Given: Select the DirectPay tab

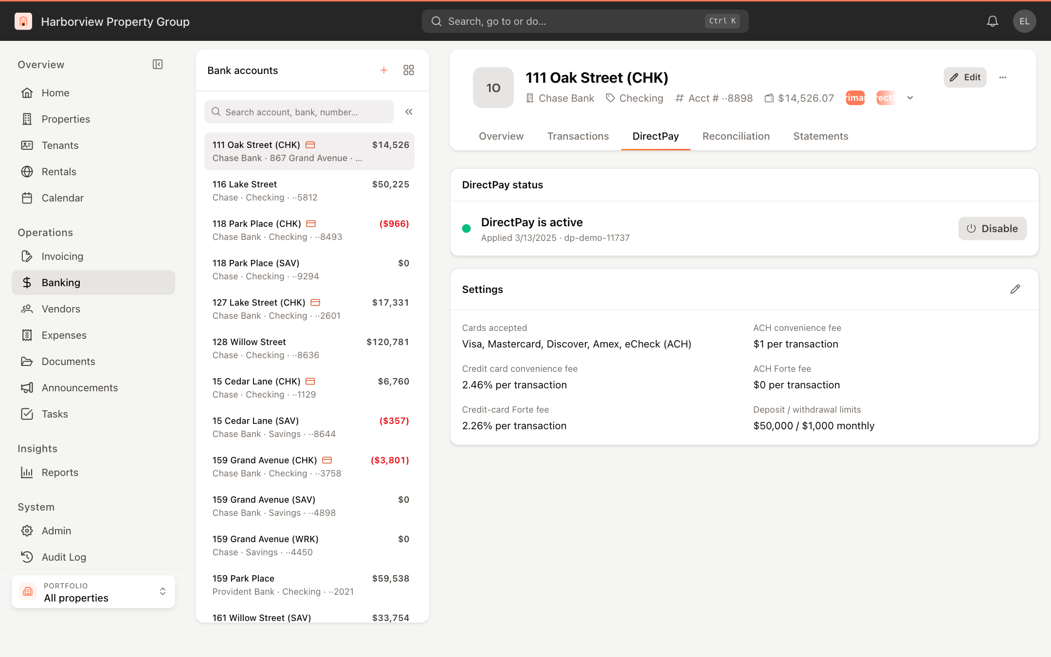Looking at the screenshot, I should coord(655,136).
